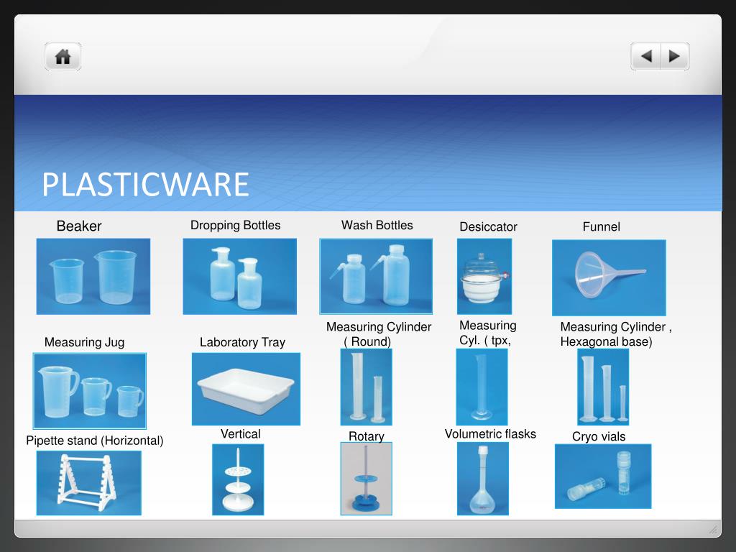Click the Rotary pipette stand image
This screenshot has height=552, width=736.
(366, 479)
